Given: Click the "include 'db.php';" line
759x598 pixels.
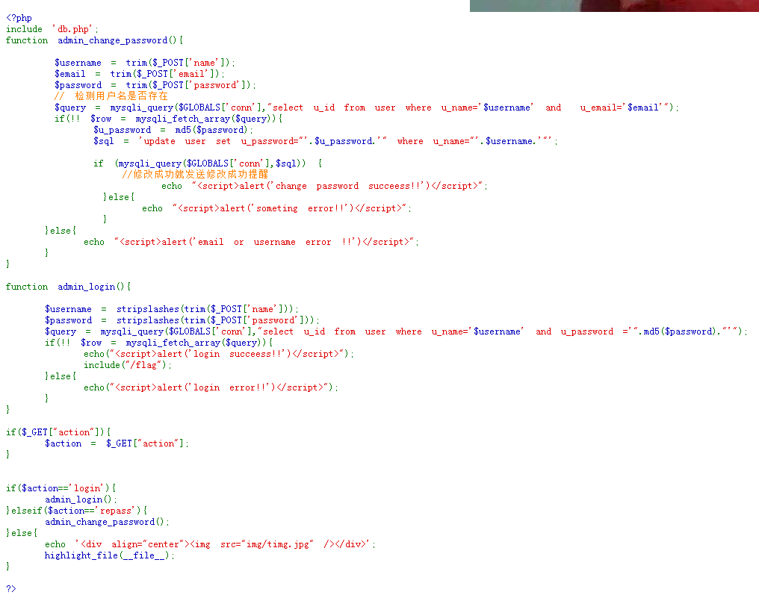Looking at the screenshot, I should click(x=52, y=29).
